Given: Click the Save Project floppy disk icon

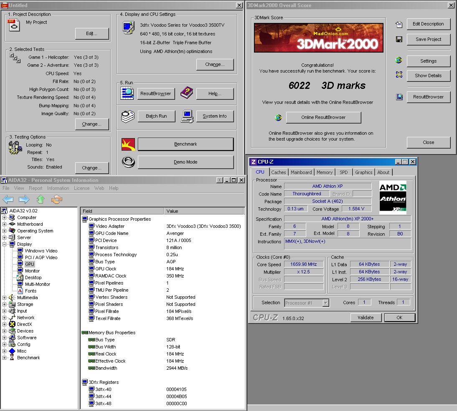Looking at the screenshot, I should 399,39.
